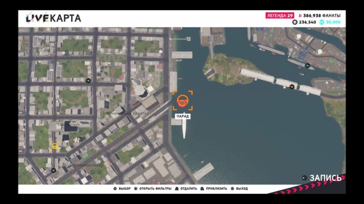Select the orange marker on the long pier
This screenshot has height=204, width=364.
click(292, 87)
